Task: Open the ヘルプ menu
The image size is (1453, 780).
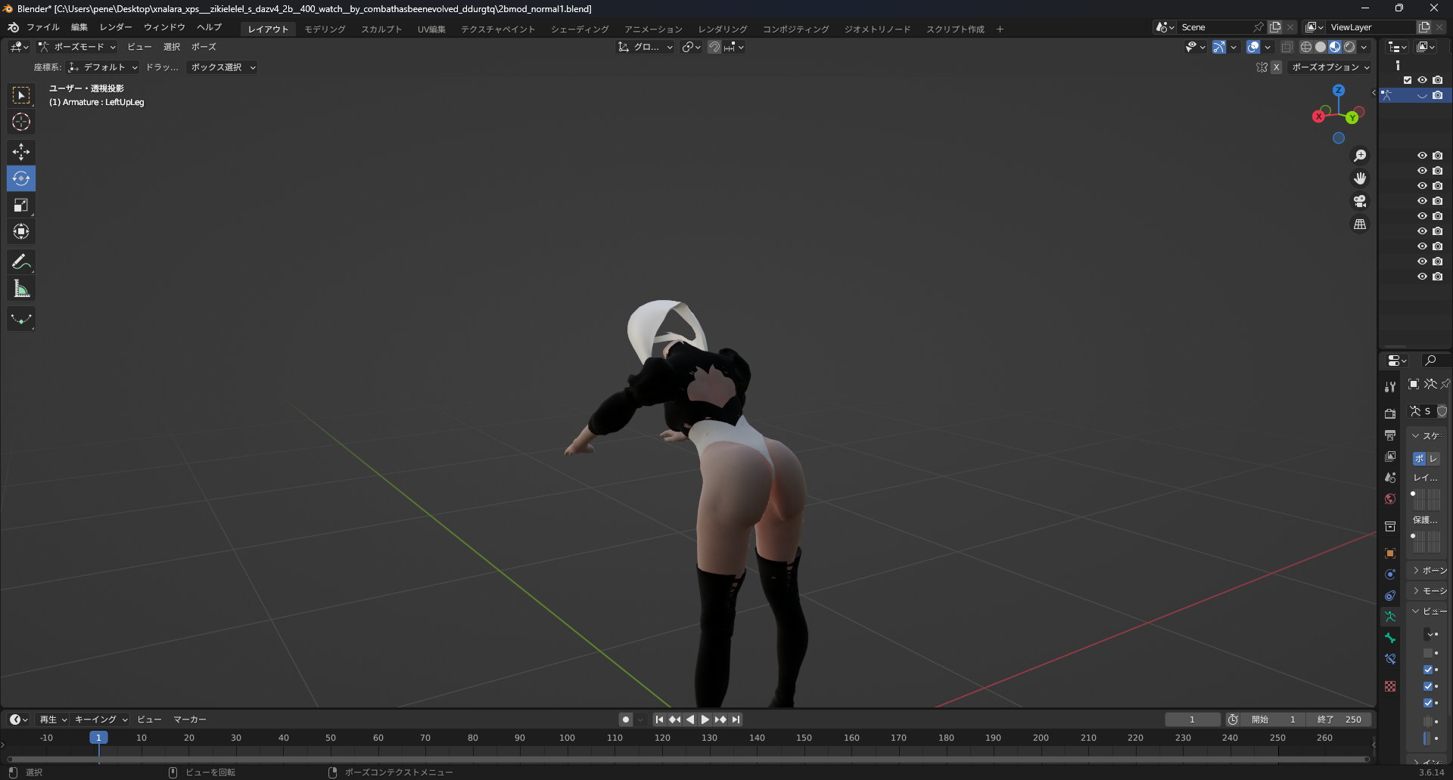Action: [x=209, y=27]
